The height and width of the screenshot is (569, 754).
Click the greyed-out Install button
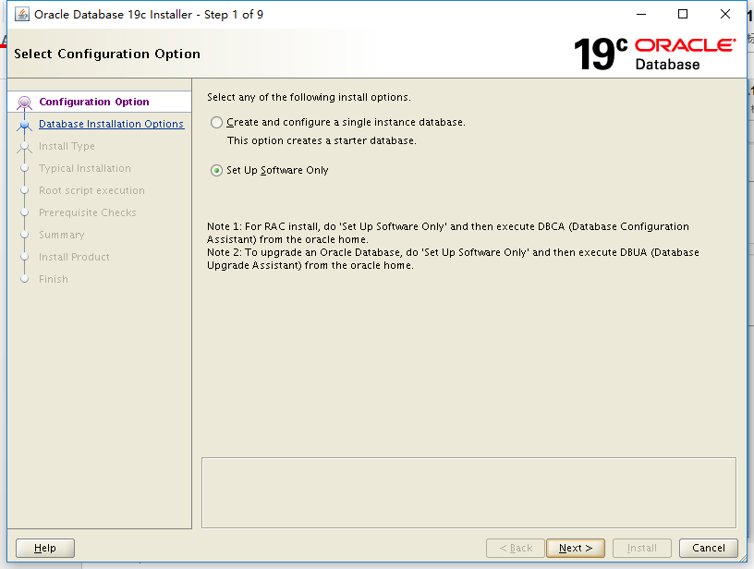pos(642,548)
